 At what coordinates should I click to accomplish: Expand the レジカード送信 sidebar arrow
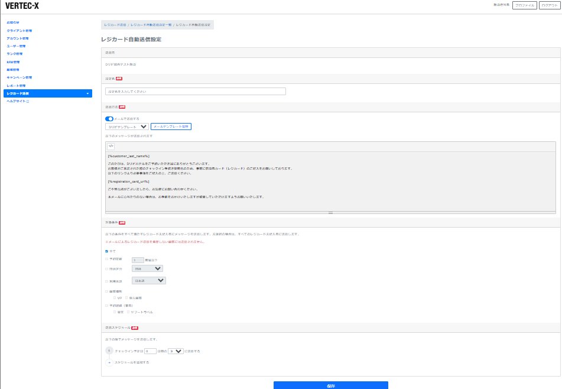coord(87,93)
